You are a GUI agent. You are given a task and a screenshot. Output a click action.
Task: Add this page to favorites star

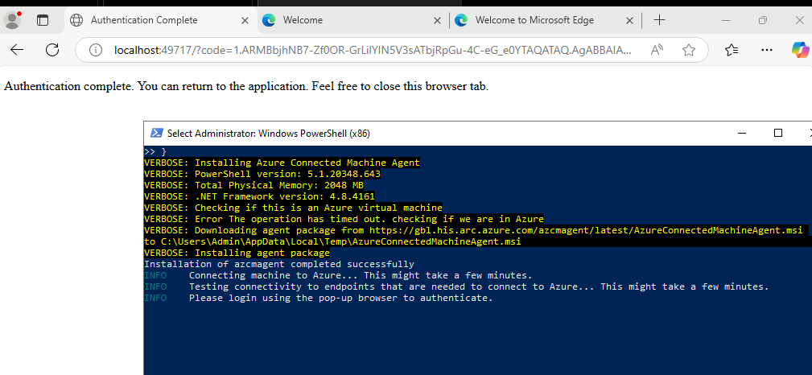[688, 50]
